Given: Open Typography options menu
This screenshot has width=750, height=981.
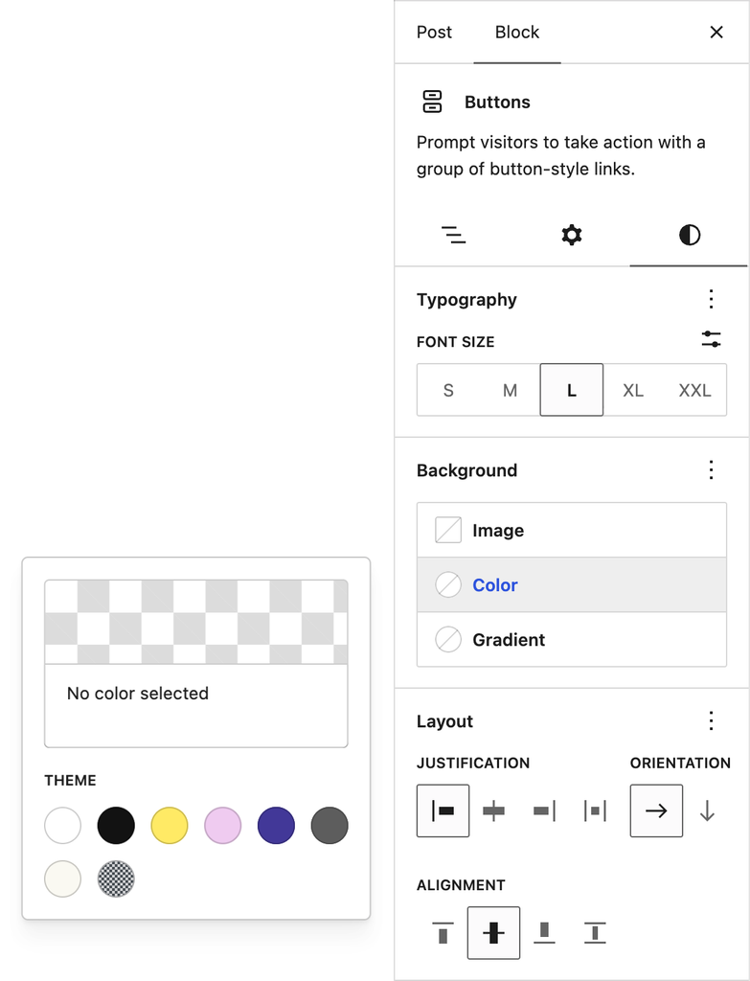Looking at the screenshot, I should (x=711, y=299).
